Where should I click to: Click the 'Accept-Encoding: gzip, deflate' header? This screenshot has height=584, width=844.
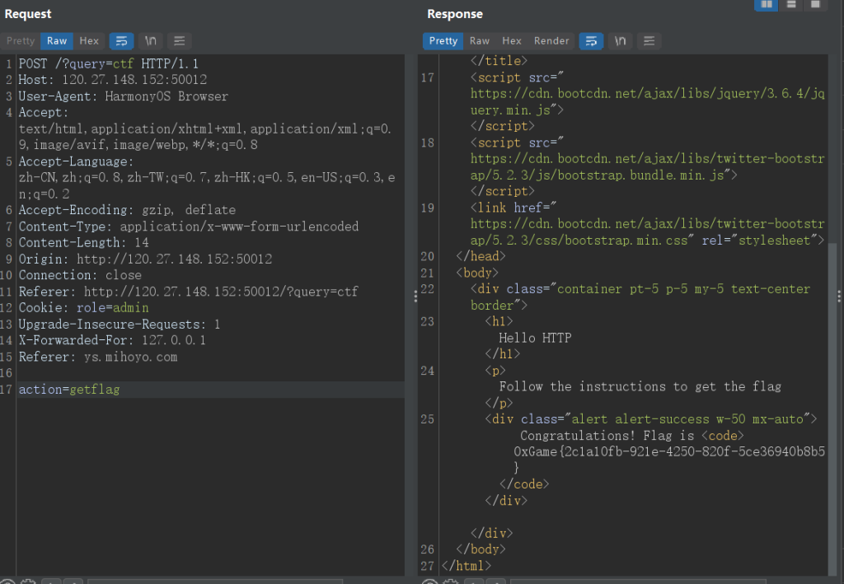[128, 210]
